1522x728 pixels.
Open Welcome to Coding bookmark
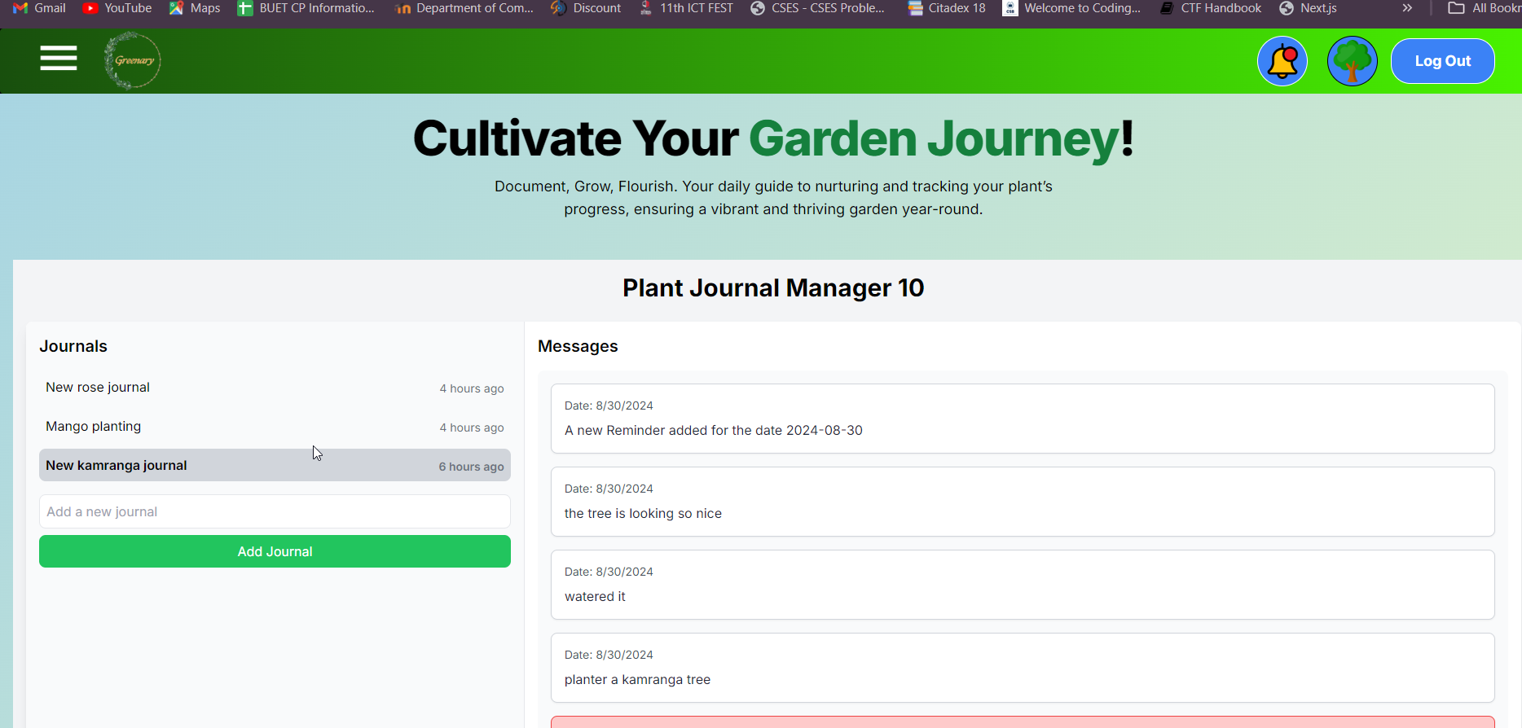(x=1071, y=8)
